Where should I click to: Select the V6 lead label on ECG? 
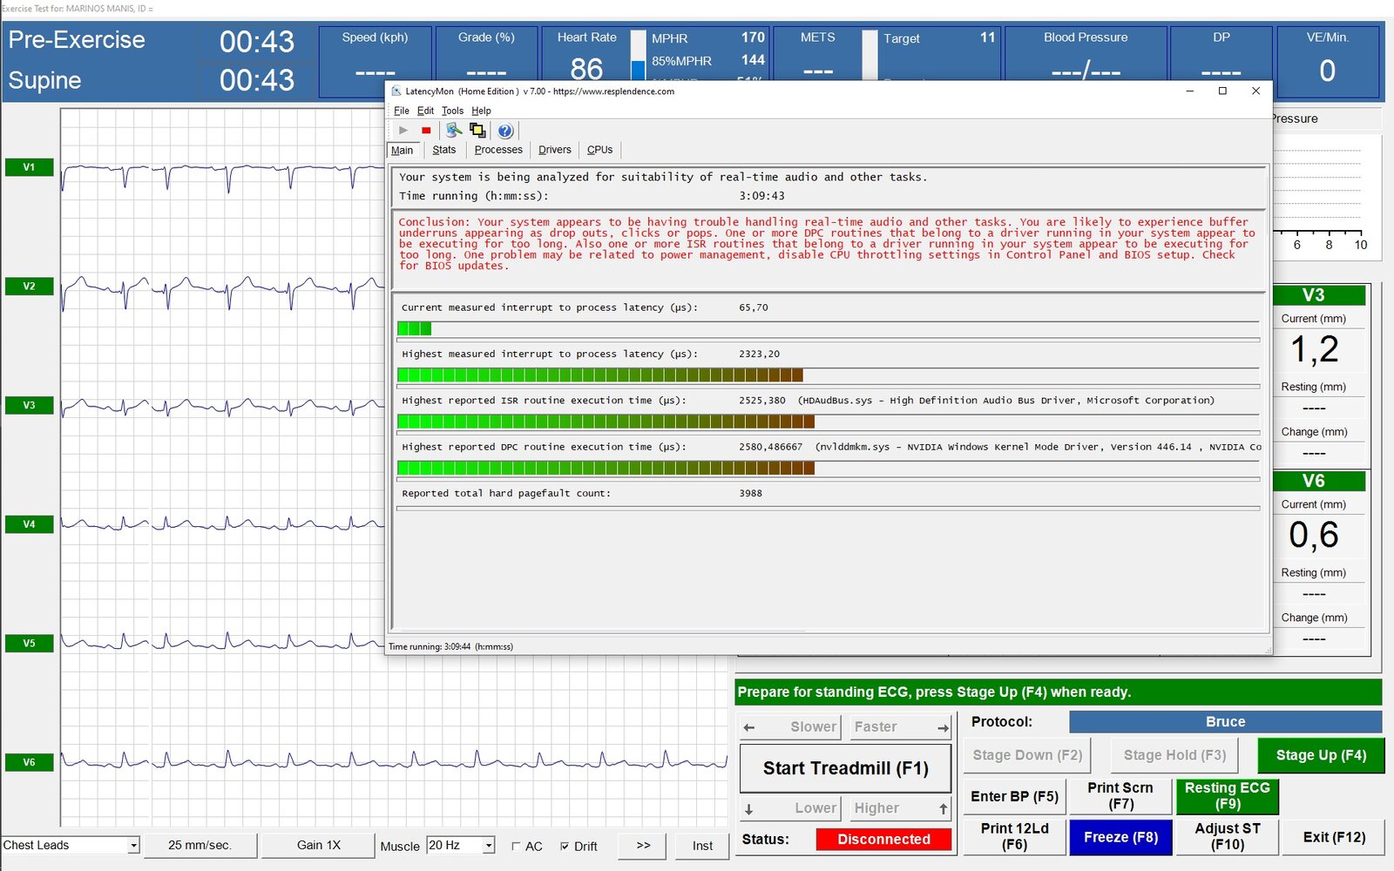tap(29, 762)
